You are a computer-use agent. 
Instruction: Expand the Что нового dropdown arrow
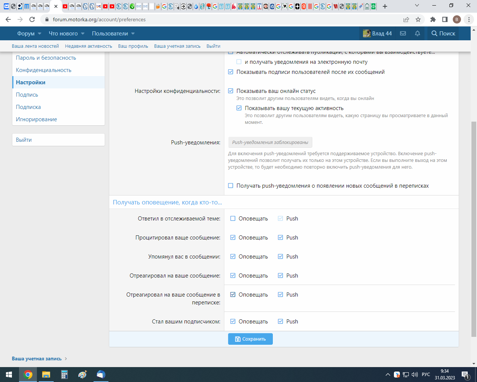pyautogui.click(x=83, y=34)
